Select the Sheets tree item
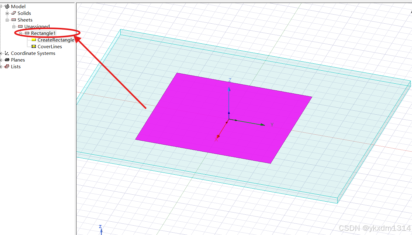 click(25, 20)
